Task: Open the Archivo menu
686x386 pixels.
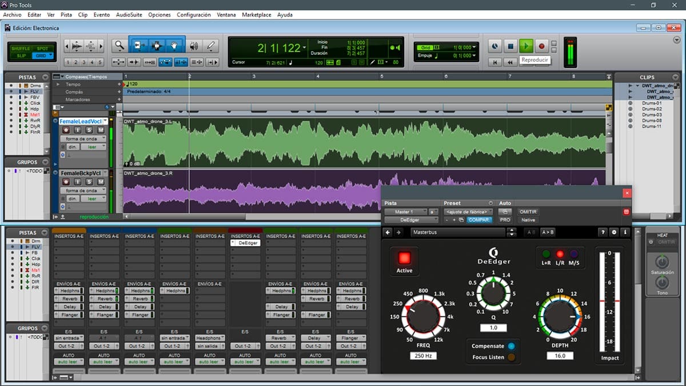Action: 12,15
